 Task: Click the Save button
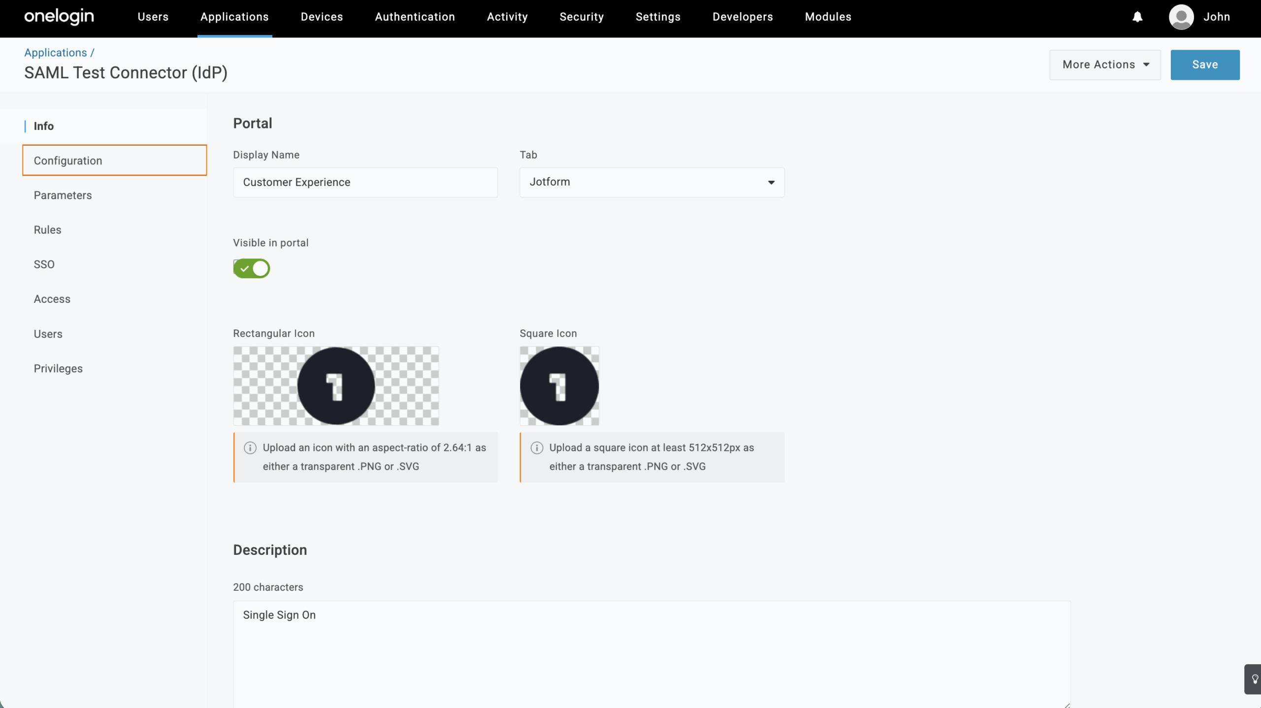(1205, 64)
